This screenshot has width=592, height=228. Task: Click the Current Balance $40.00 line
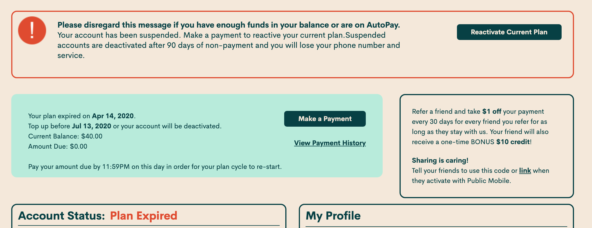[65, 136]
